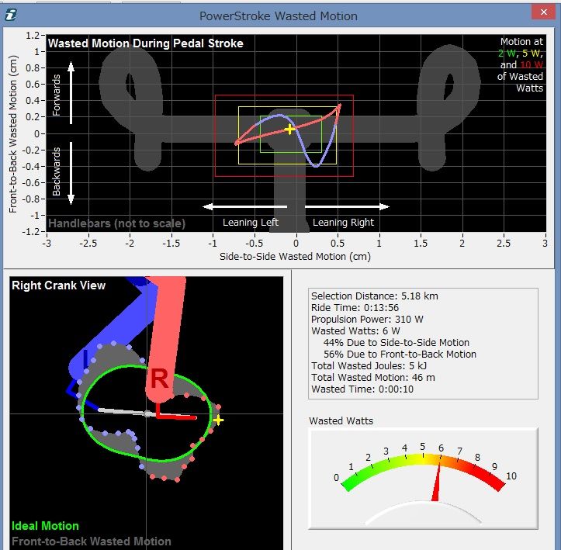Click the 'Wasted Watts: 6 W' stat line
The image size is (561, 550).
tap(355, 330)
